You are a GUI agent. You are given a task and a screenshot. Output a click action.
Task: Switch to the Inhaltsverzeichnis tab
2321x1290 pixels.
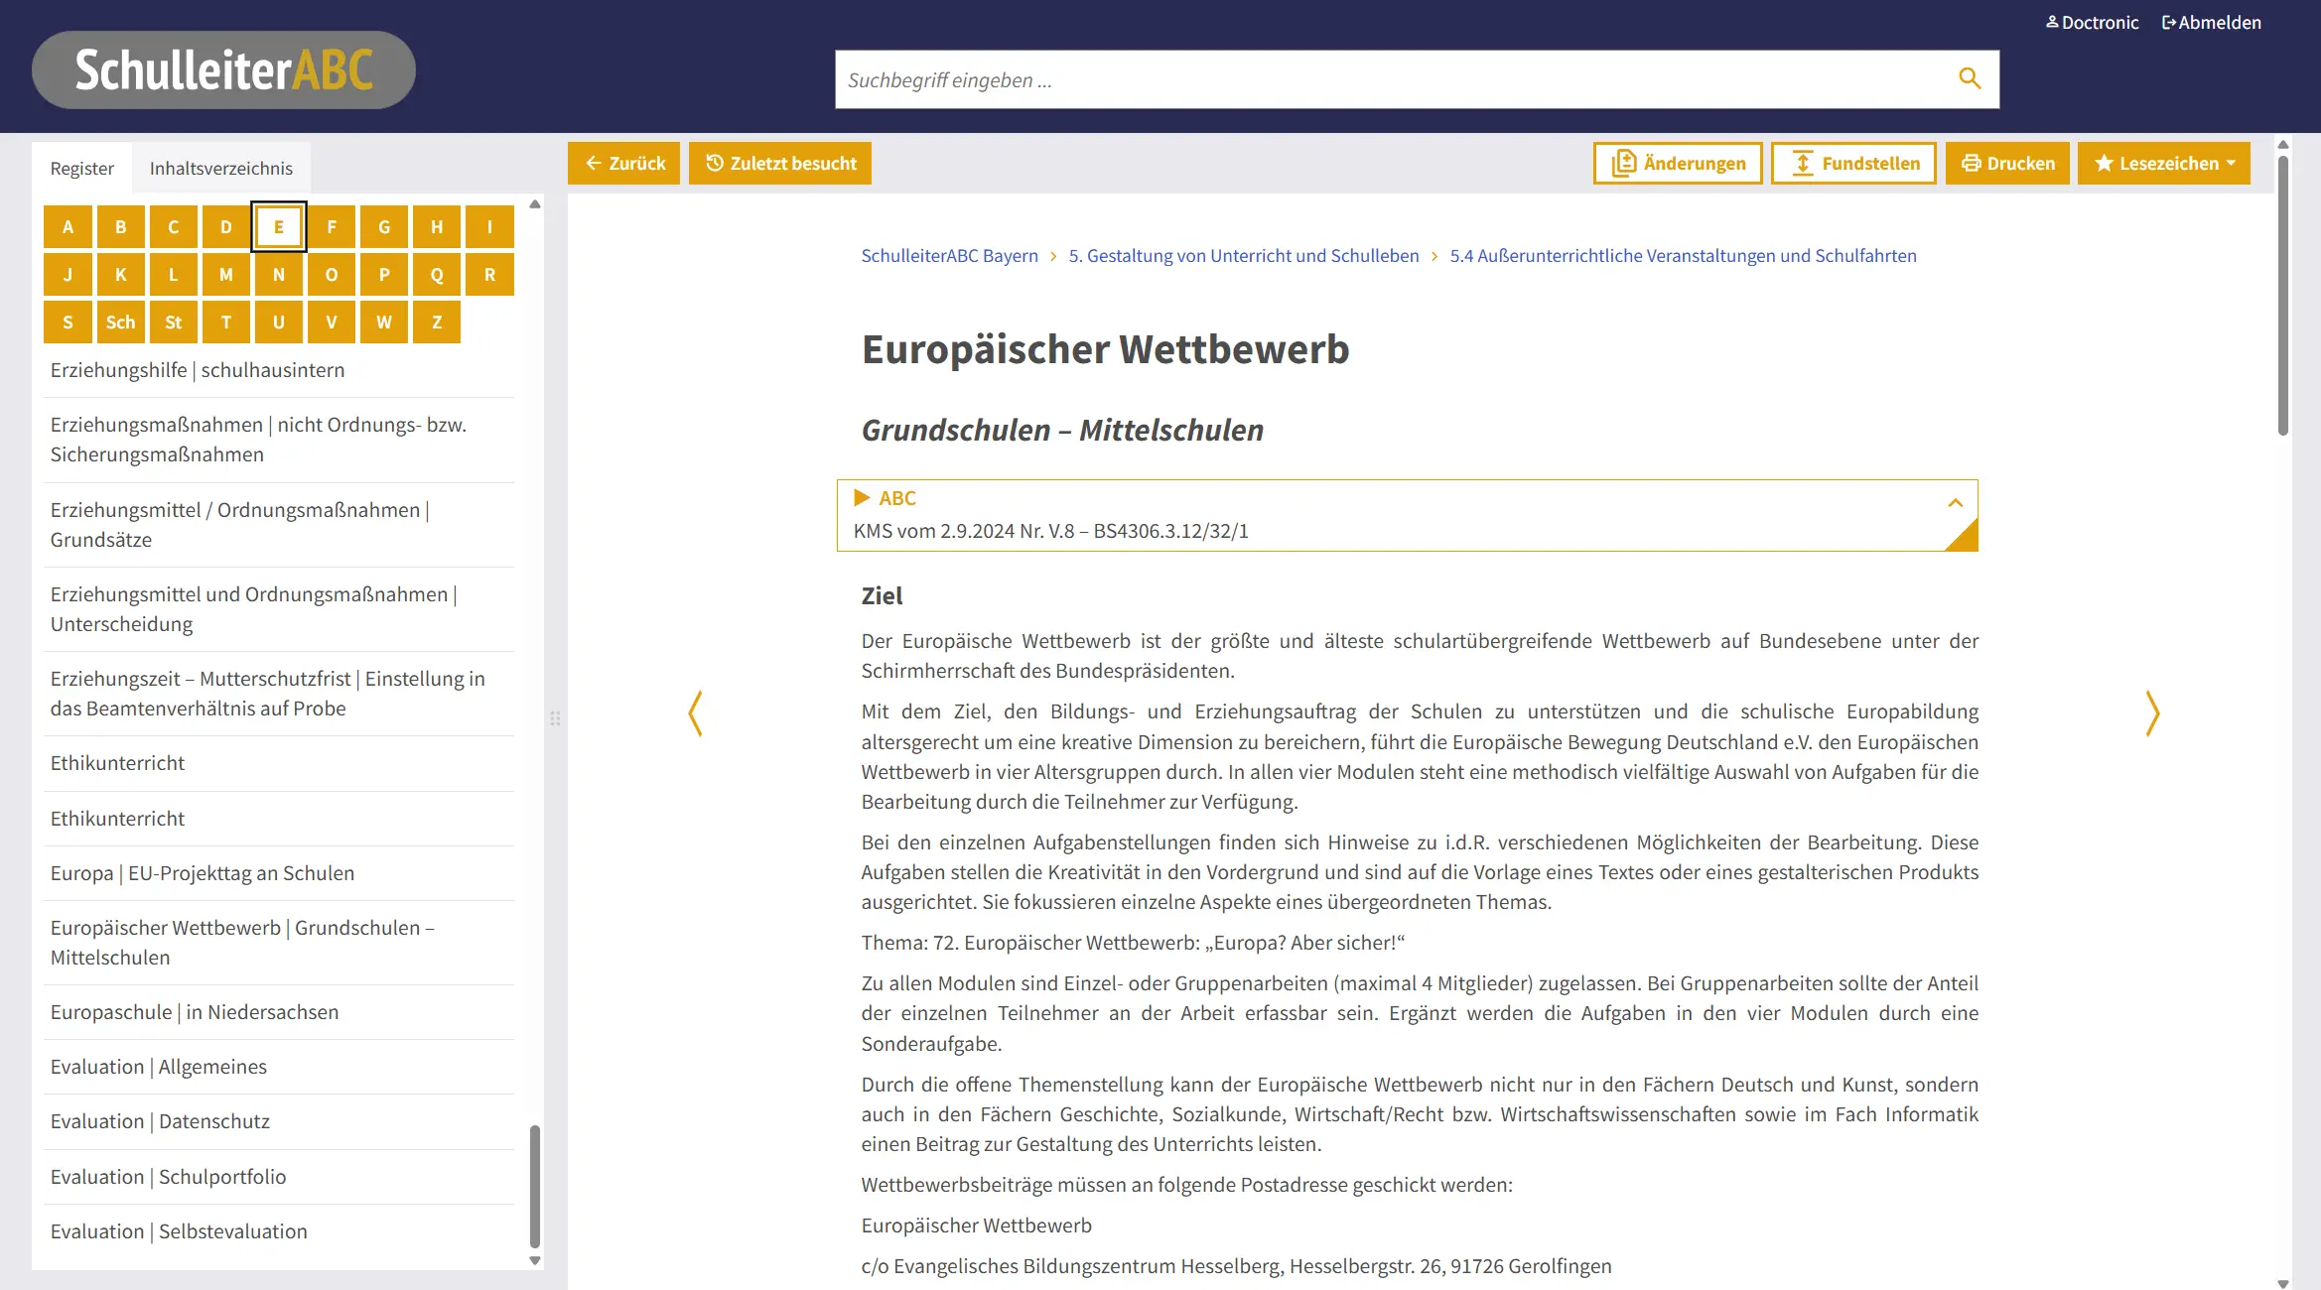coord(221,168)
